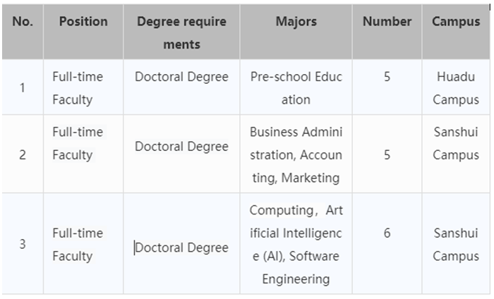Click the number 6 cell
Viewport: 494px width, 299px height.
387,243
